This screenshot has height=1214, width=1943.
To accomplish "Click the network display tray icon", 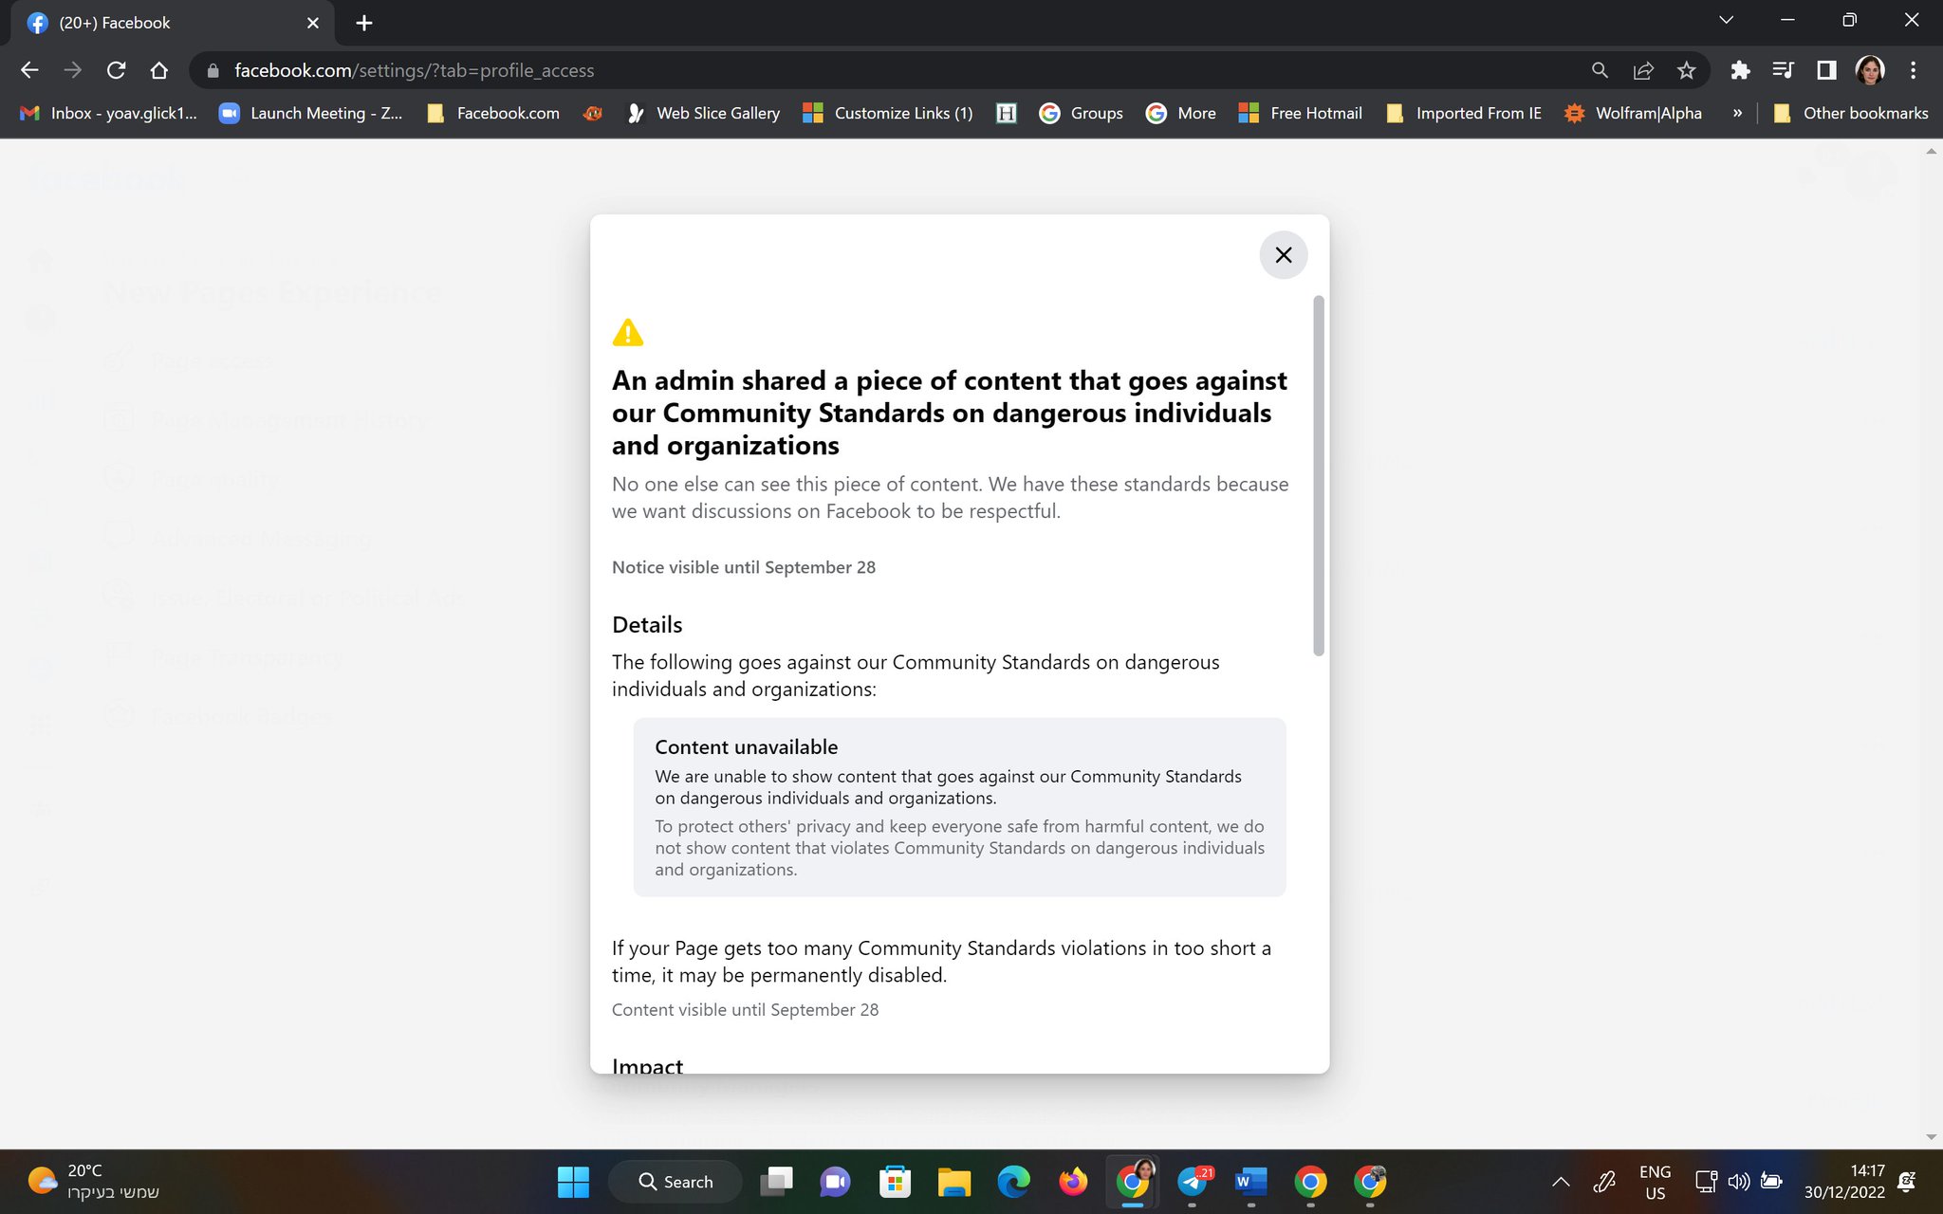I will [1706, 1182].
